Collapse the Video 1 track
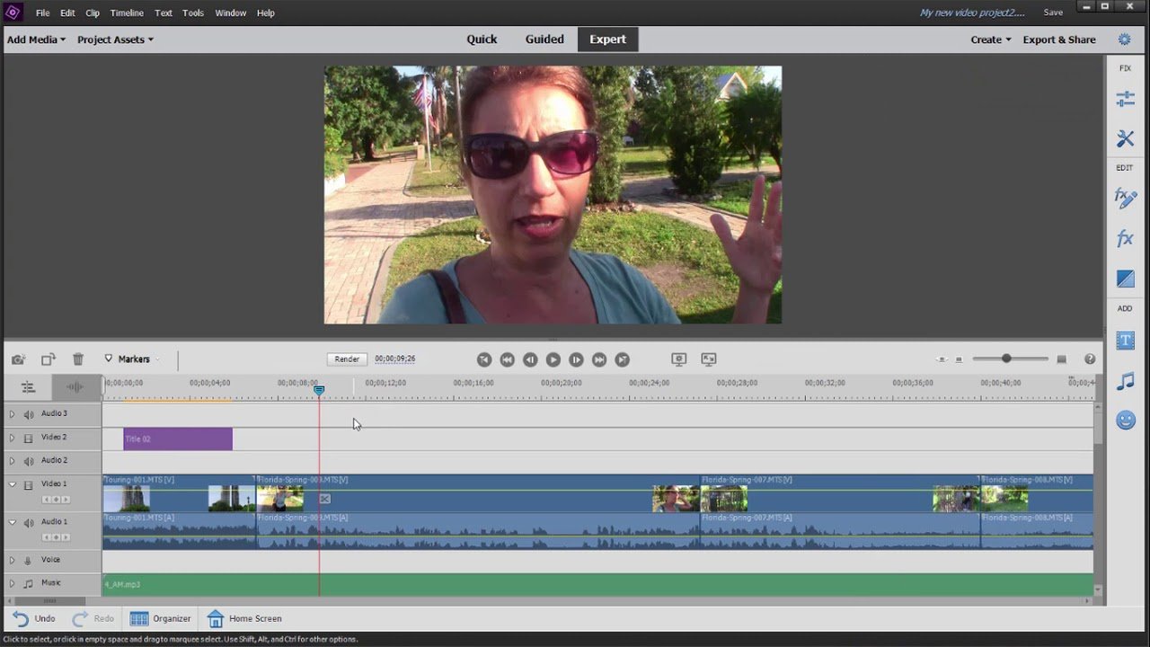 pyautogui.click(x=12, y=484)
